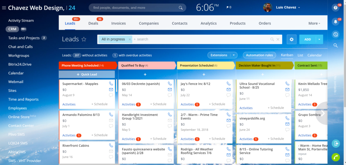Open the gear settings button

[292, 39]
